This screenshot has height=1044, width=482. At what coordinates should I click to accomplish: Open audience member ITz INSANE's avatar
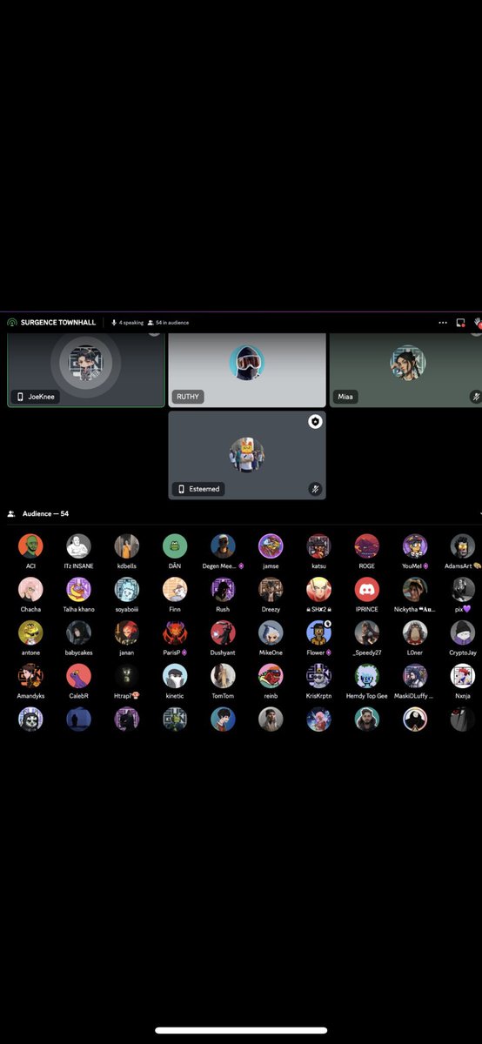[78, 546]
